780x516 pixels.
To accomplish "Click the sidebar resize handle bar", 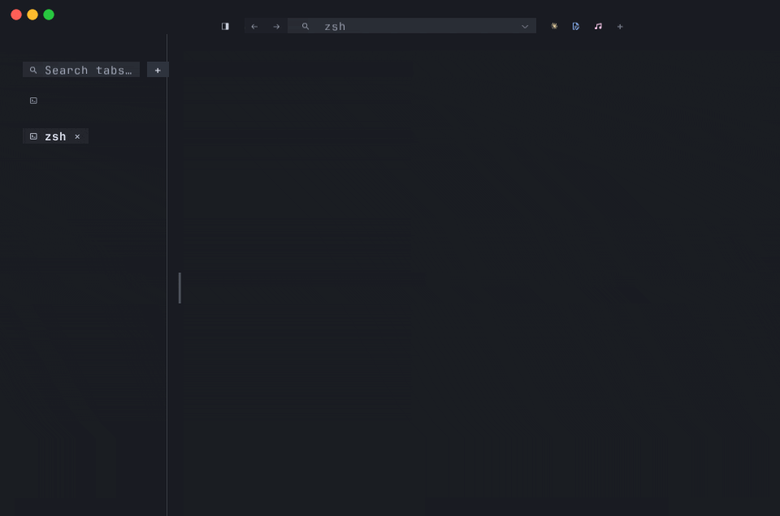I will tap(180, 287).
